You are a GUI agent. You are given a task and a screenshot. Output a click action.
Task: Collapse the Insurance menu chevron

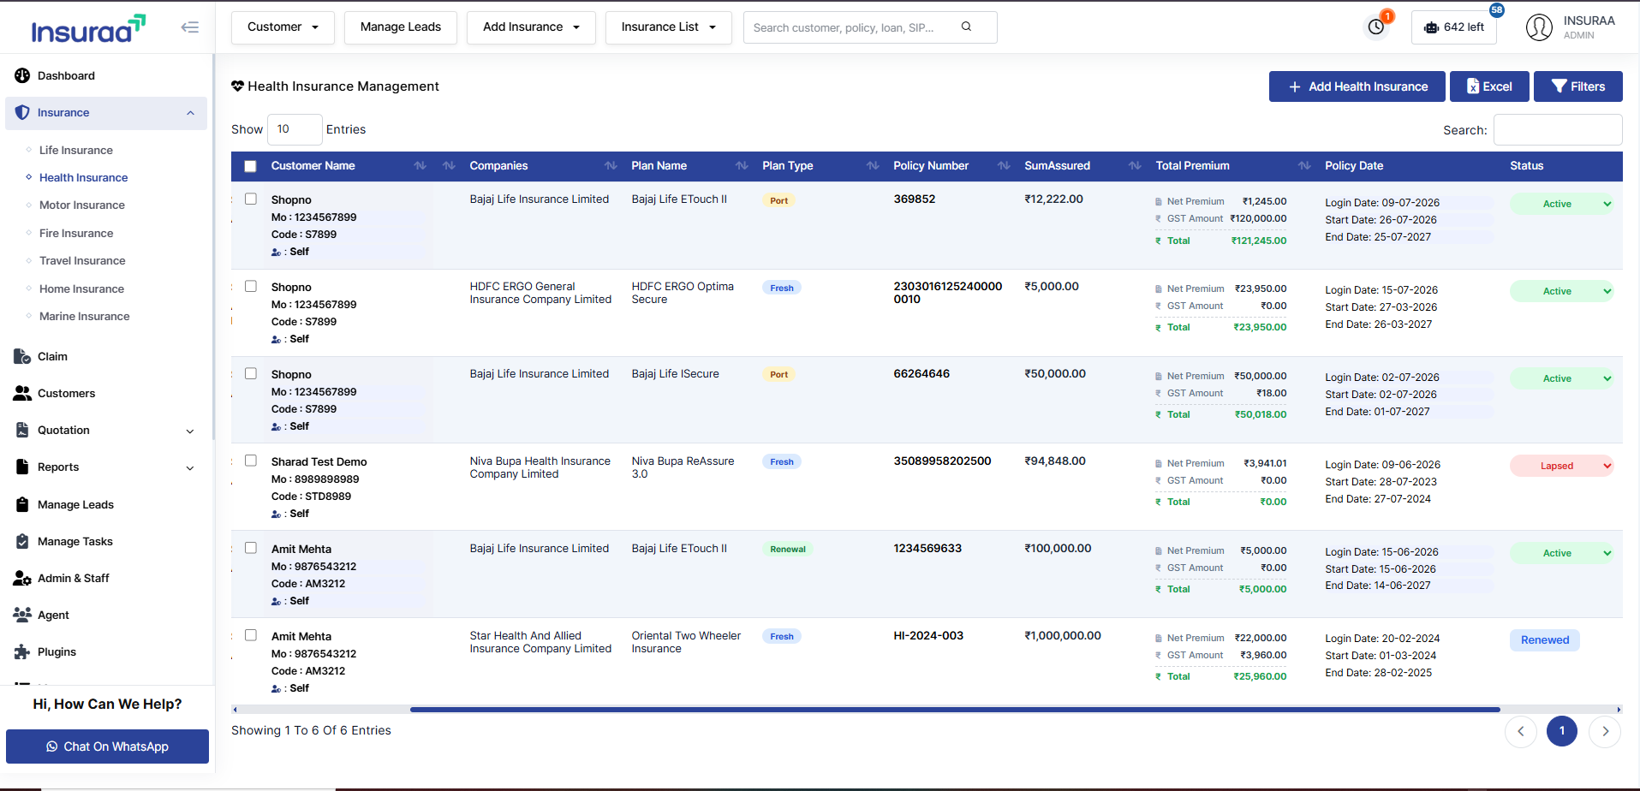pyautogui.click(x=190, y=113)
